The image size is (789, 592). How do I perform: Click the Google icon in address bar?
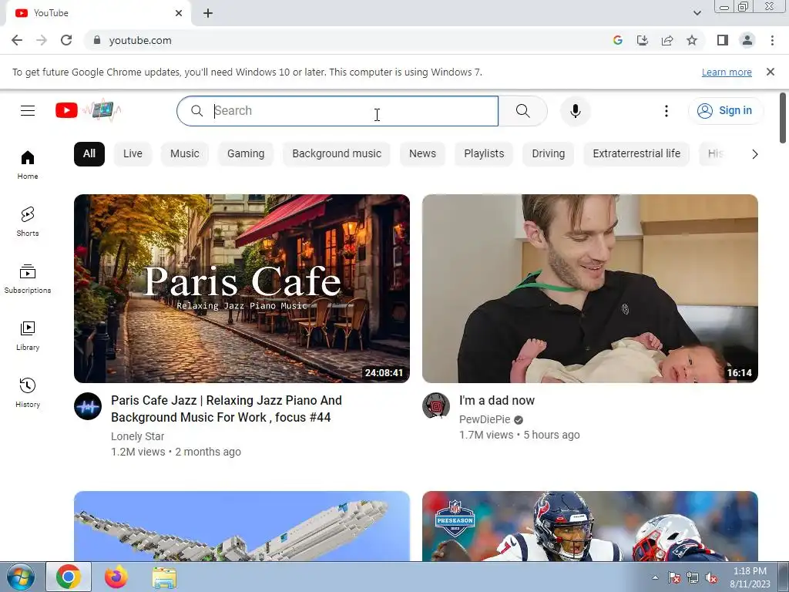(618, 40)
